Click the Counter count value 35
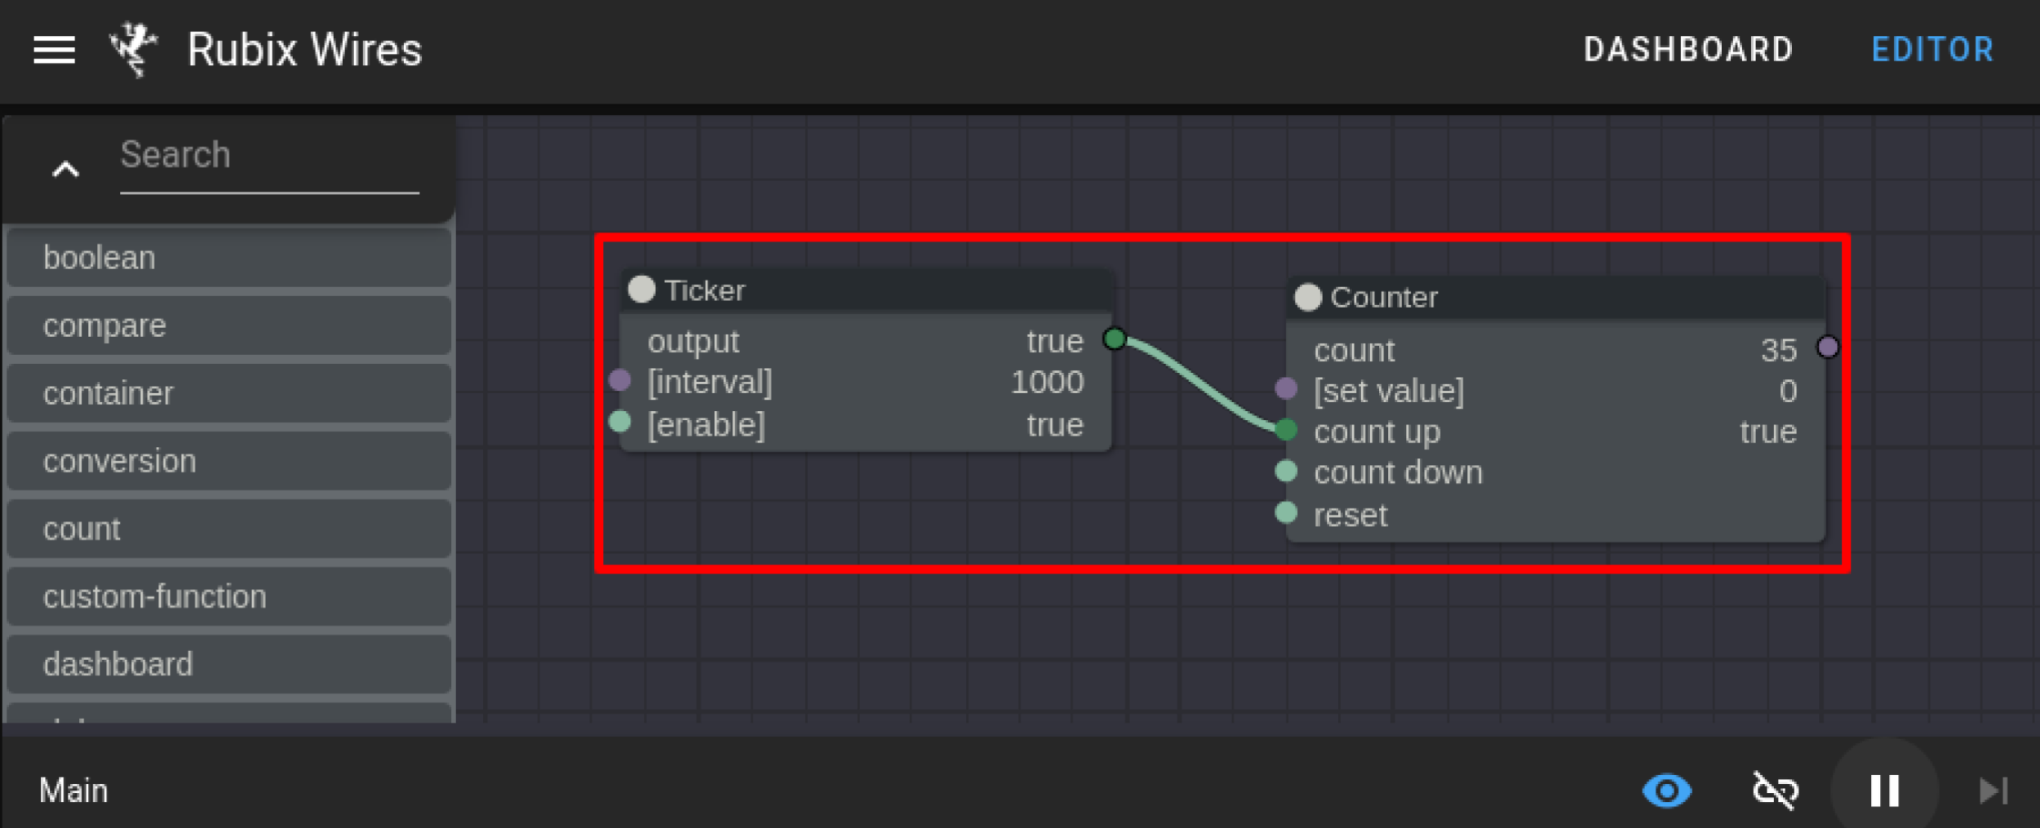This screenshot has height=828, width=2040. 1779,351
